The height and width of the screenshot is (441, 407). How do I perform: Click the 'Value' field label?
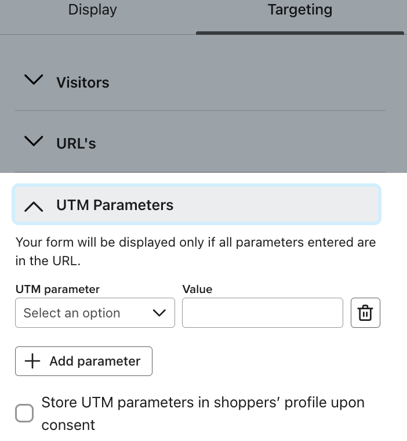(x=197, y=289)
